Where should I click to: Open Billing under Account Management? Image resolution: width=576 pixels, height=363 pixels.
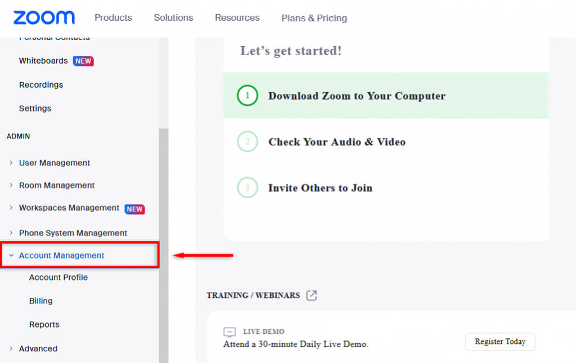click(40, 301)
